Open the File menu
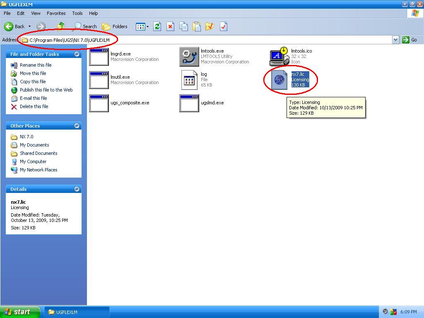The width and height of the screenshot is (424, 318). coord(7,13)
